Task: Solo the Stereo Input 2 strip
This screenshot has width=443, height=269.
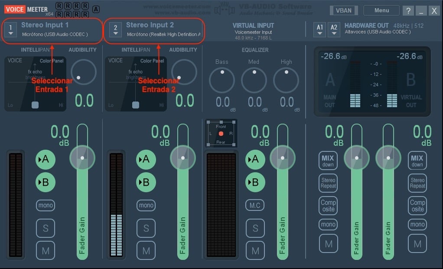Action: click(x=146, y=228)
